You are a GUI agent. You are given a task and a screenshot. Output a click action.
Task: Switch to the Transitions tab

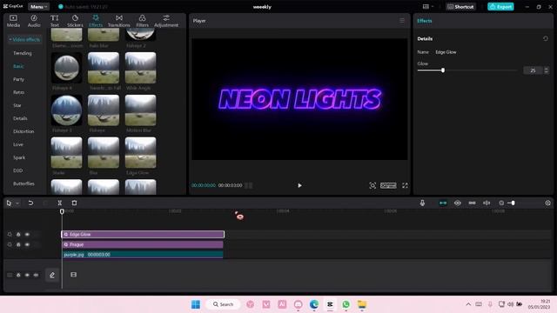[119, 21]
